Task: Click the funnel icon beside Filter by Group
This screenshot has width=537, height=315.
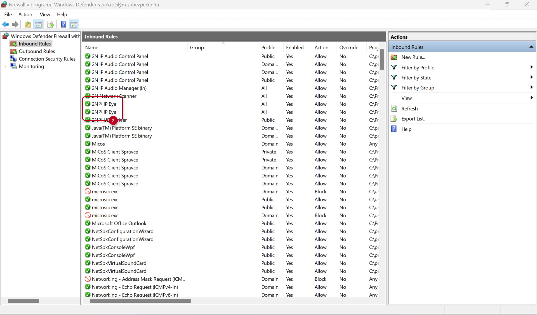Action: [394, 88]
